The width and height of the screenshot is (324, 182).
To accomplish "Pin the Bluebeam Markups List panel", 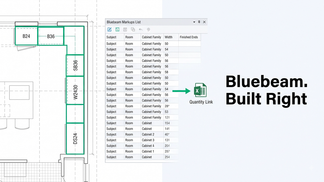I will click(x=199, y=22).
